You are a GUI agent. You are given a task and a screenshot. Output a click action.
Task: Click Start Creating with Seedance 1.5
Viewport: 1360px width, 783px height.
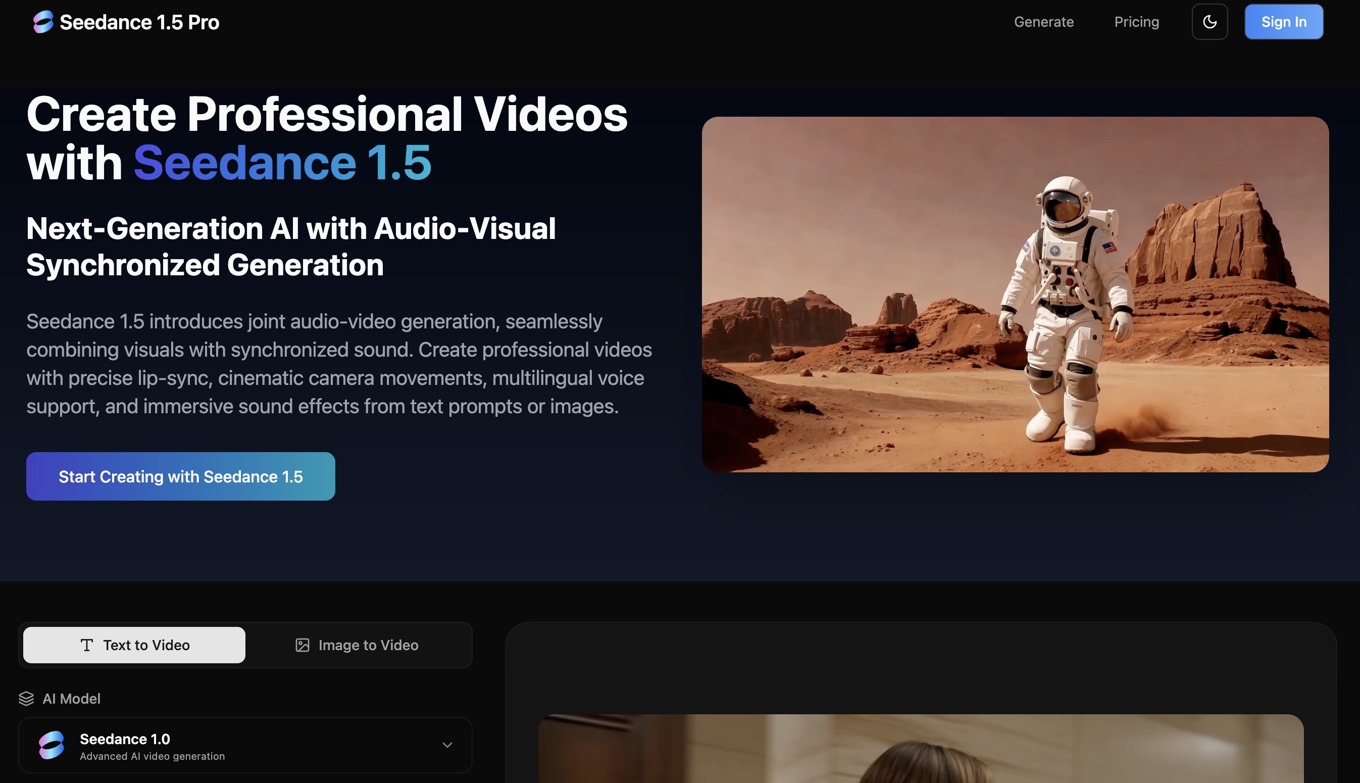pyautogui.click(x=181, y=476)
